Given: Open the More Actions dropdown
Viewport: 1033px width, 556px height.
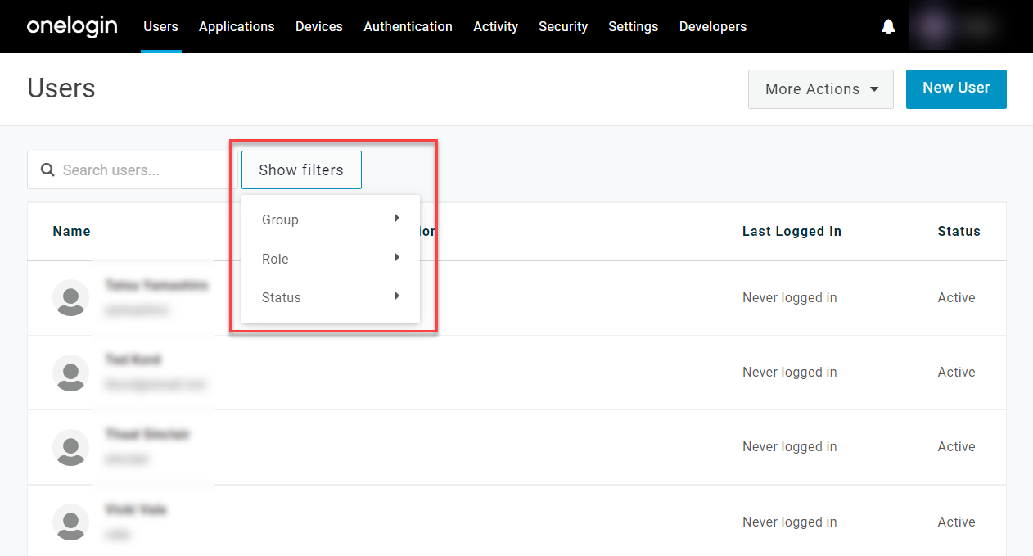Looking at the screenshot, I should (820, 88).
